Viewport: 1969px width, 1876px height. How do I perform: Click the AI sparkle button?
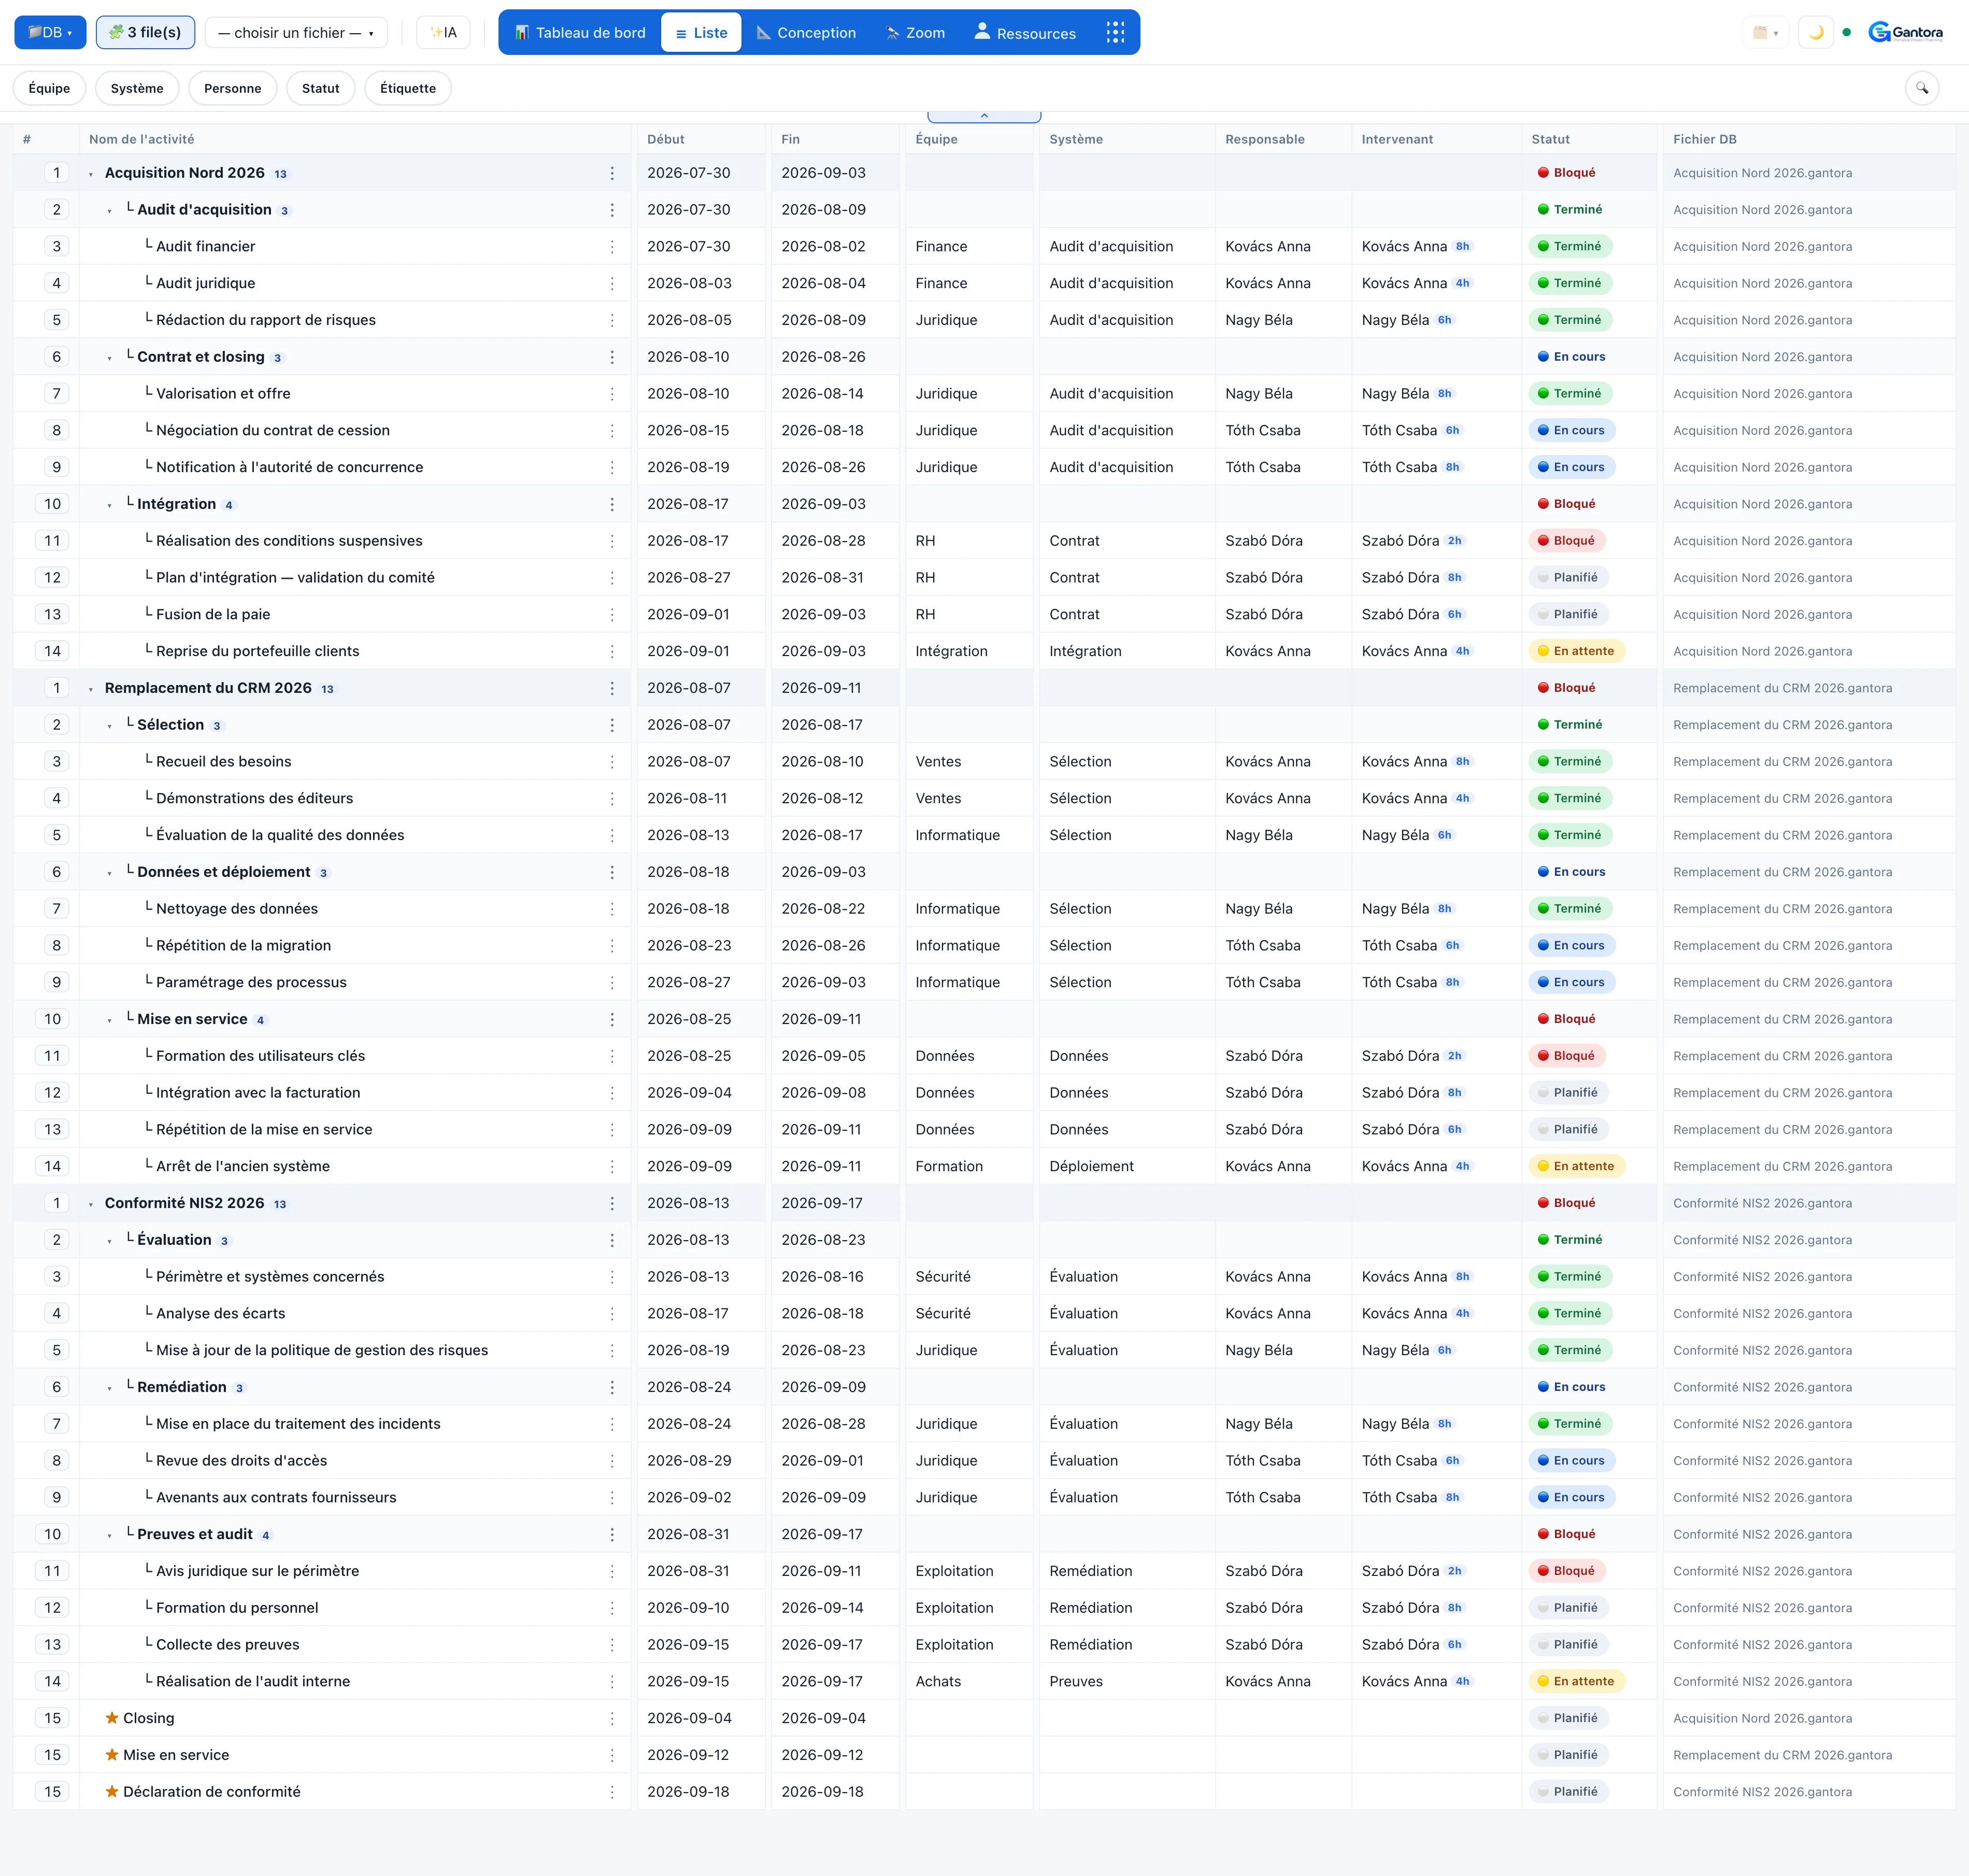[443, 33]
